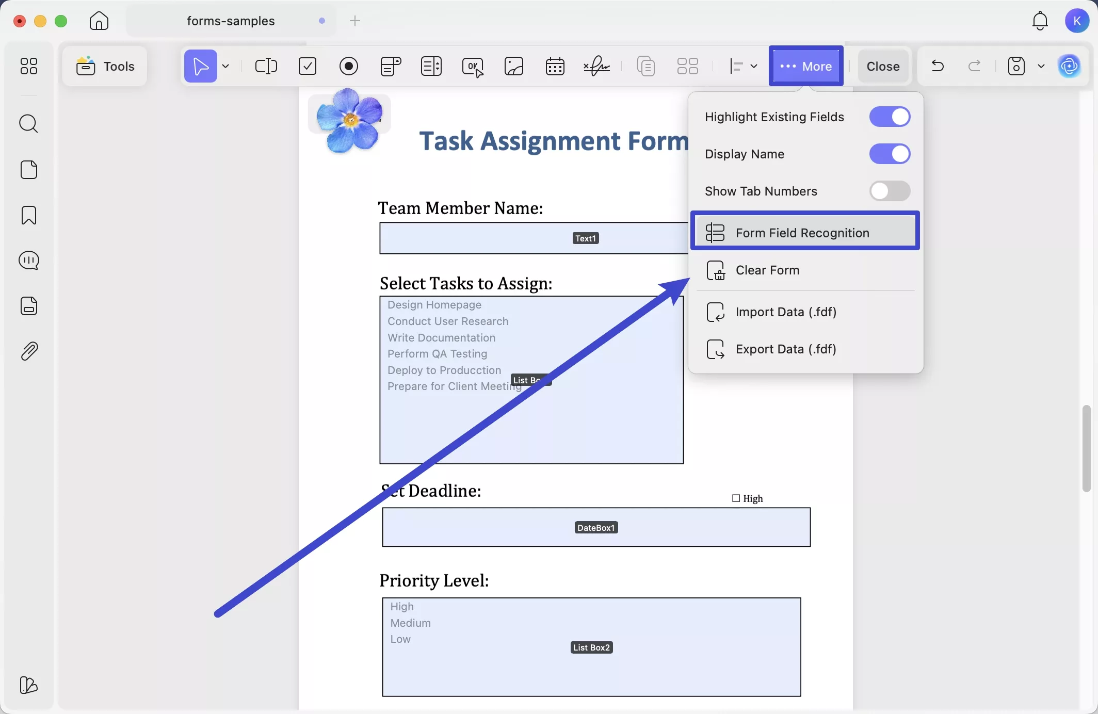Click the DateBox1 deadline field
This screenshot has width=1098, height=714.
click(x=596, y=527)
